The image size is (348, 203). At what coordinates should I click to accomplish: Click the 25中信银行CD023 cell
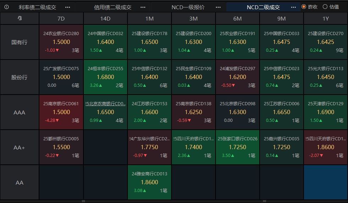pos(281,77)
